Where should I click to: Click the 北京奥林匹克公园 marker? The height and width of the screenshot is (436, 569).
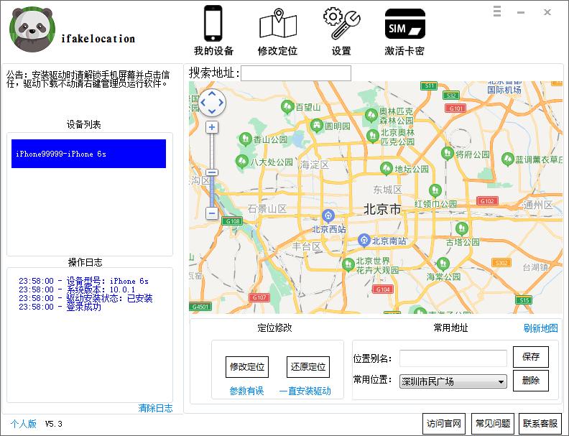pos(373,136)
